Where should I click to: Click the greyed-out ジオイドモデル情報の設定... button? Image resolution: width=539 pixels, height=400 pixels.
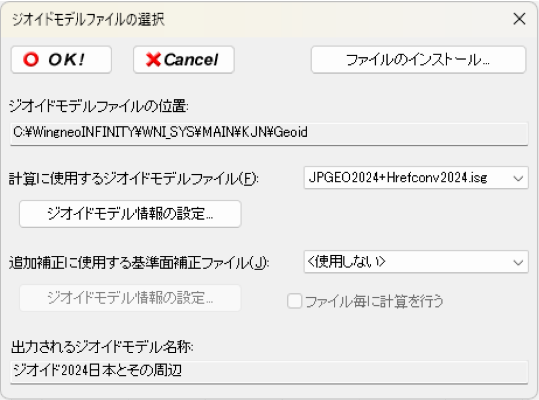pos(130,298)
